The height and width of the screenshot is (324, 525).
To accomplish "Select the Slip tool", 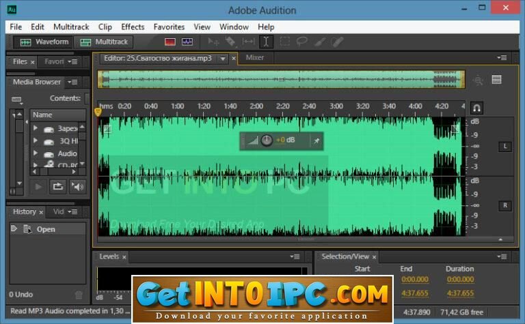I will [x=248, y=42].
